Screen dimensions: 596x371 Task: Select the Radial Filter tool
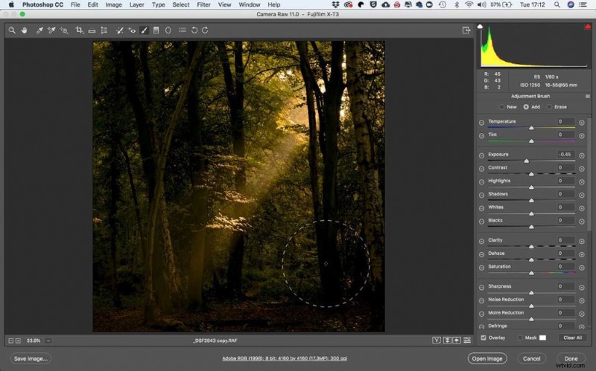pos(168,30)
